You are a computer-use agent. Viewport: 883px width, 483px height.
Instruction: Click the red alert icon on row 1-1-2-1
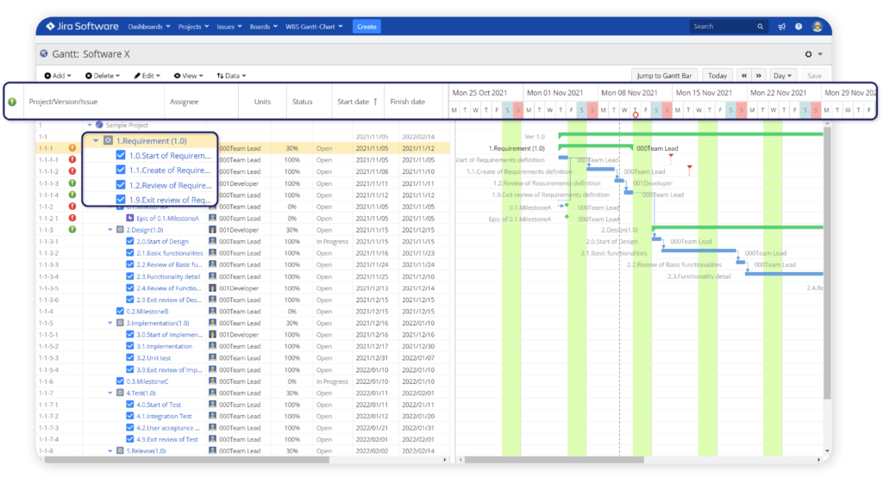pyautogui.click(x=72, y=218)
